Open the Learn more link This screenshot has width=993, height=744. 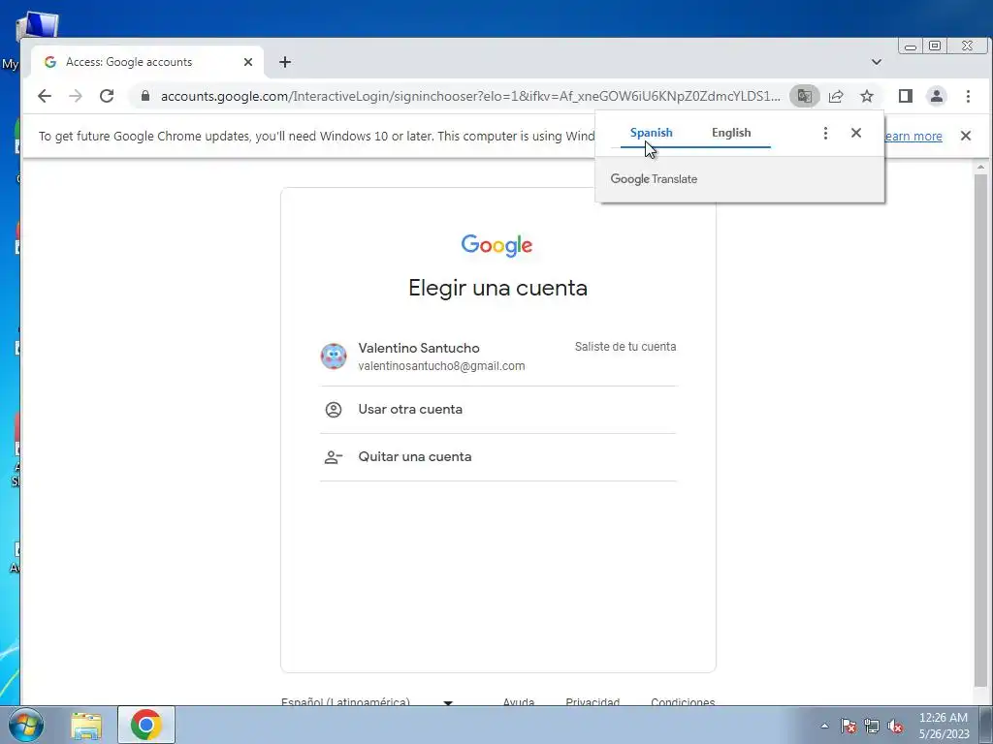pos(913,136)
